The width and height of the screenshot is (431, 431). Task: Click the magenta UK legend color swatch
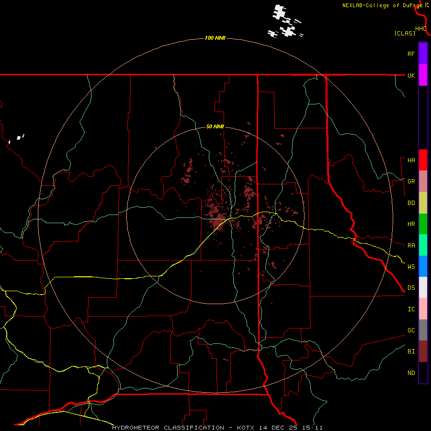pos(423,75)
